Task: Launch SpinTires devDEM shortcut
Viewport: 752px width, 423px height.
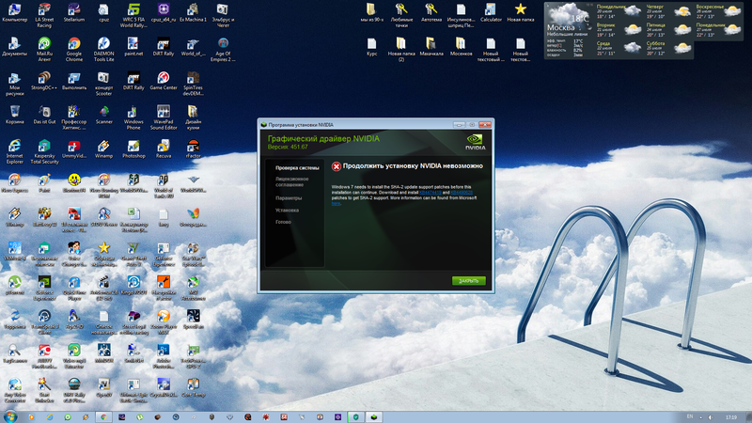Action: 193,84
